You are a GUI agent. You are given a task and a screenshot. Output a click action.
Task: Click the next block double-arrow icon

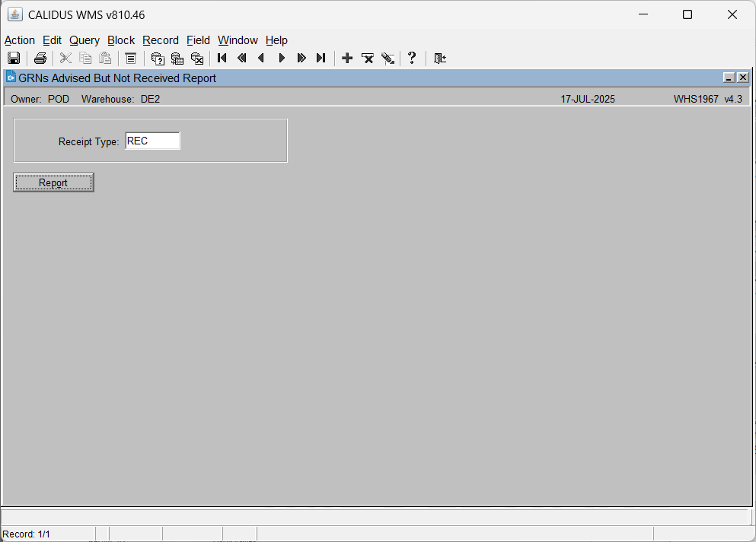tap(301, 59)
